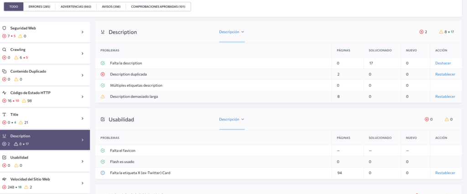
Task: Click the red error icon under Velocidad del Sitio Web
Action: [x=4, y=187]
